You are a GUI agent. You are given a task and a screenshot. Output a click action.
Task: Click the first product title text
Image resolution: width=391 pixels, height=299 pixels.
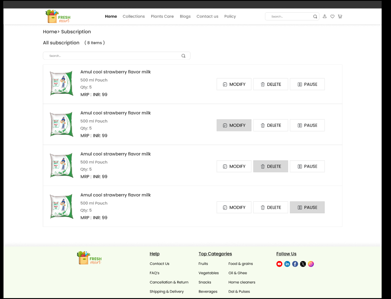(115, 72)
